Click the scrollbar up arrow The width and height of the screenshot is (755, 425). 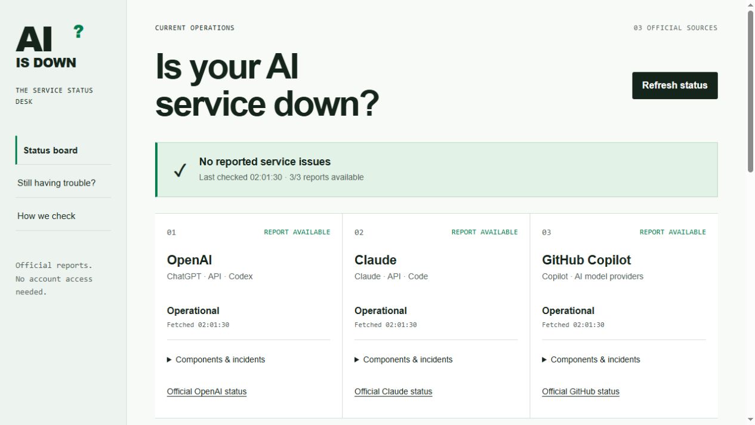750,5
